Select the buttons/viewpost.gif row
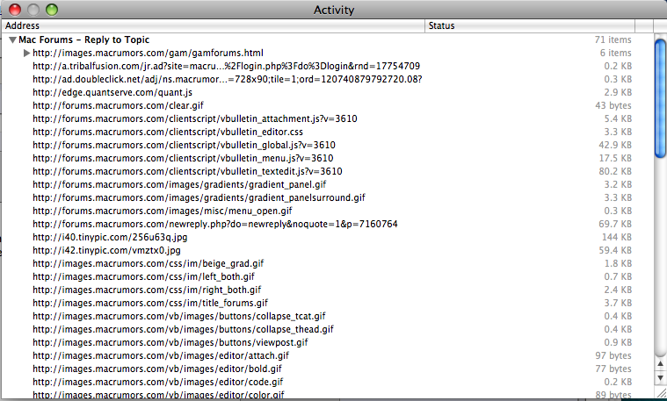Viewport: 667px width, 401px height. tap(328, 343)
